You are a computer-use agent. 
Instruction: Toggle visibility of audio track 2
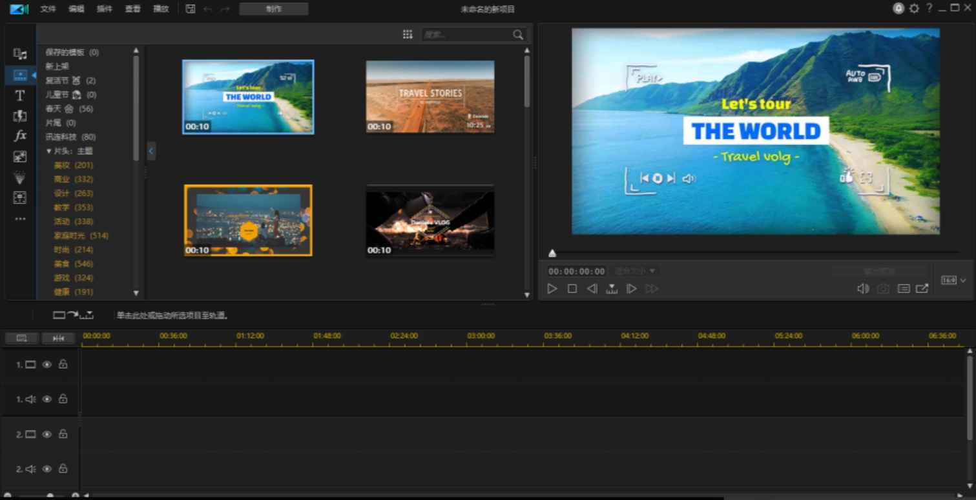coord(46,469)
